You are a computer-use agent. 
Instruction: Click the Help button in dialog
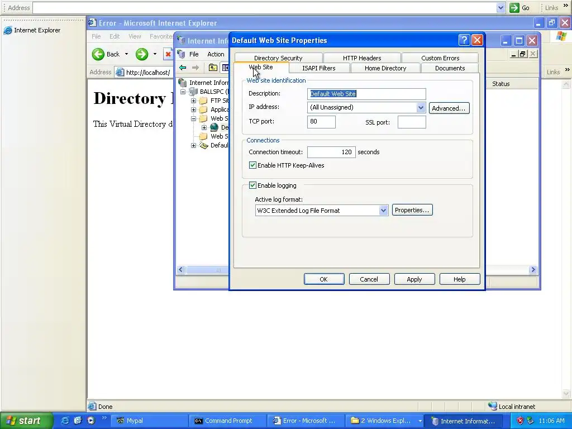(460, 279)
